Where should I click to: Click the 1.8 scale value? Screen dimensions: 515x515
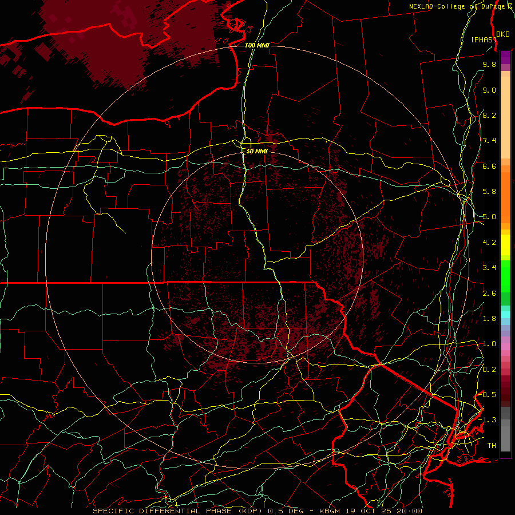point(489,319)
